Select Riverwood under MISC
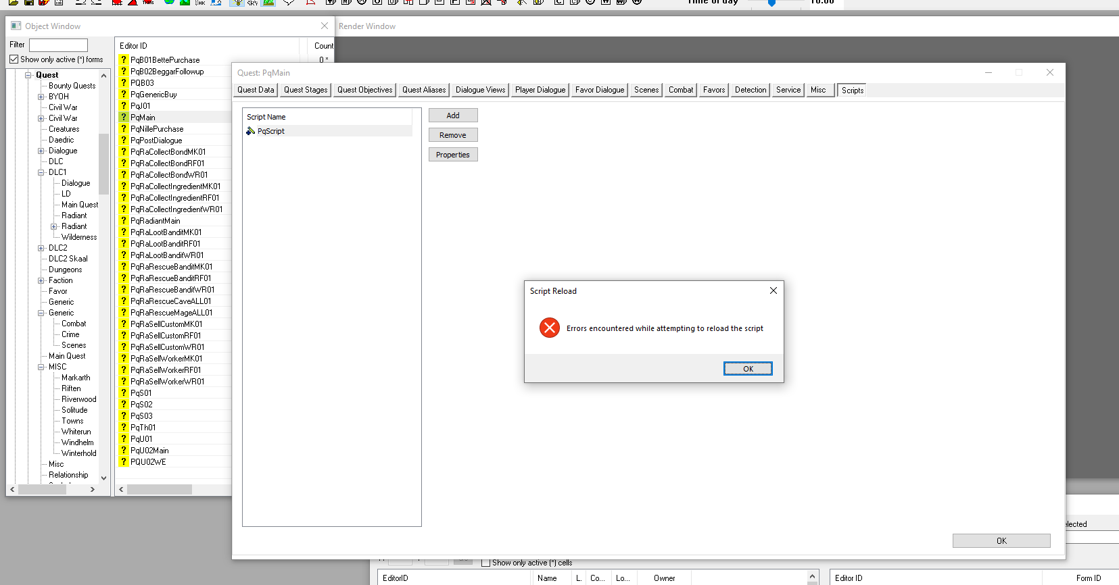Image resolution: width=1119 pixels, height=585 pixels. 78,399
